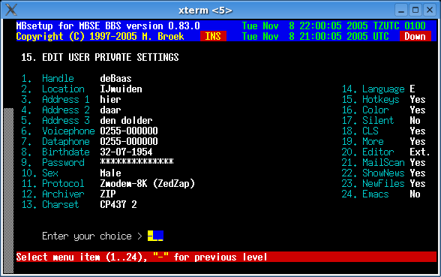Click the Editor value 'Ext.'
This screenshot has width=441, height=277.
pyautogui.click(x=420, y=152)
